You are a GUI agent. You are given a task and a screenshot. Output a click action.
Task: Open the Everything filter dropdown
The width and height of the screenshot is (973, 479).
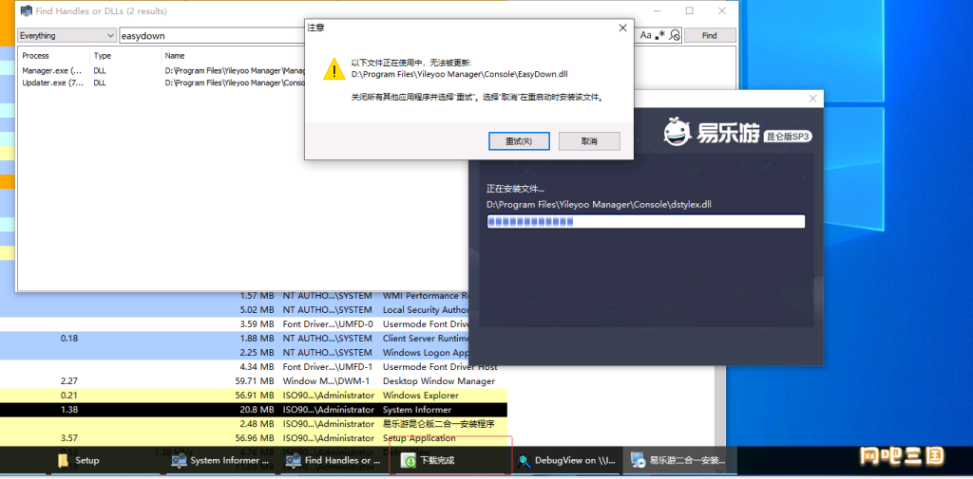coord(67,35)
